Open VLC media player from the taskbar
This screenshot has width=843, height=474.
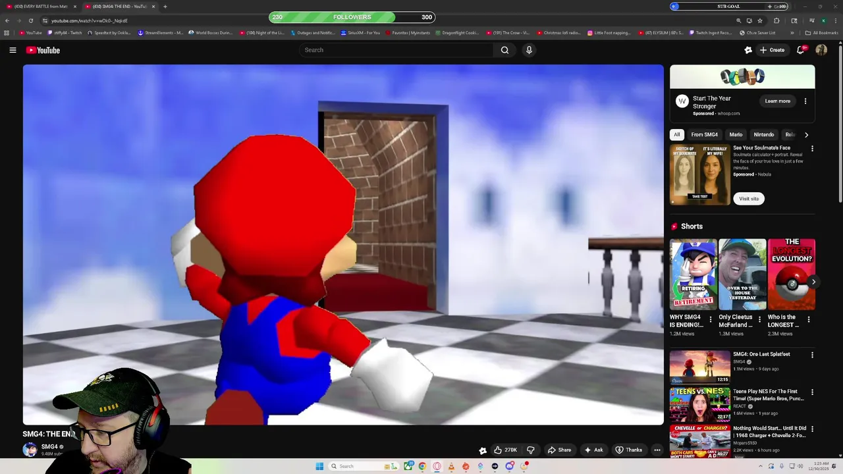[451, 466]
